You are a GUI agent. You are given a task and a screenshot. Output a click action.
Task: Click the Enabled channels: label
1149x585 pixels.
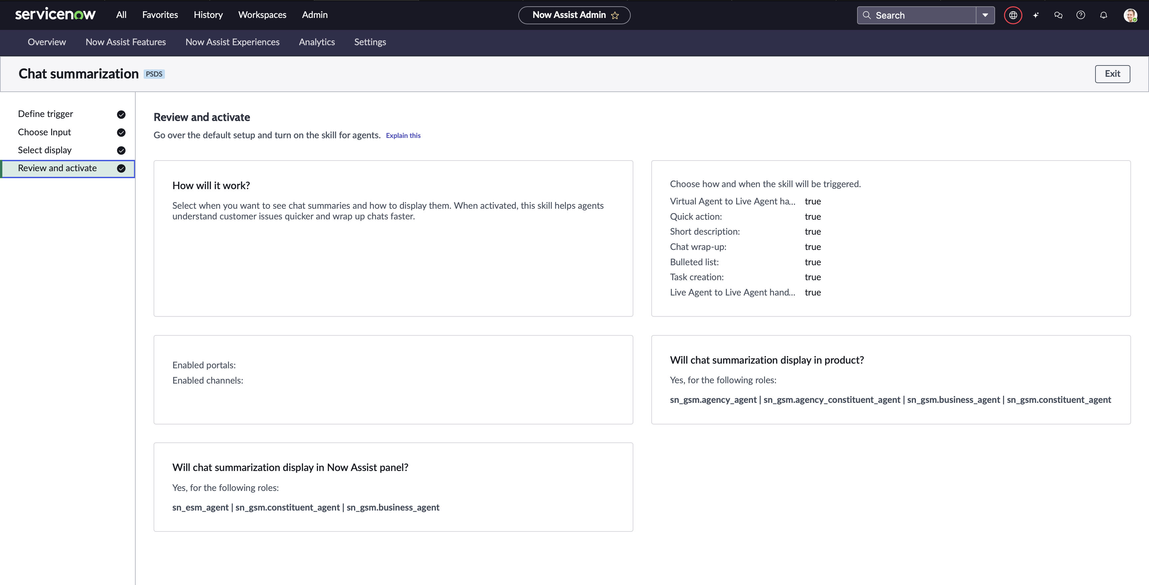(208, 380)
